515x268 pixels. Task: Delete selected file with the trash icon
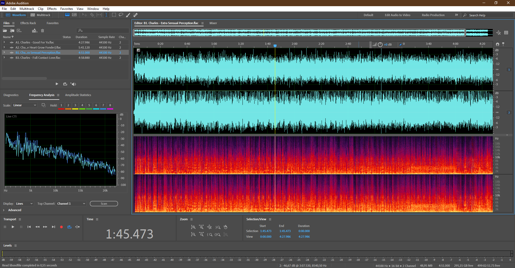[x=42, y=31]
